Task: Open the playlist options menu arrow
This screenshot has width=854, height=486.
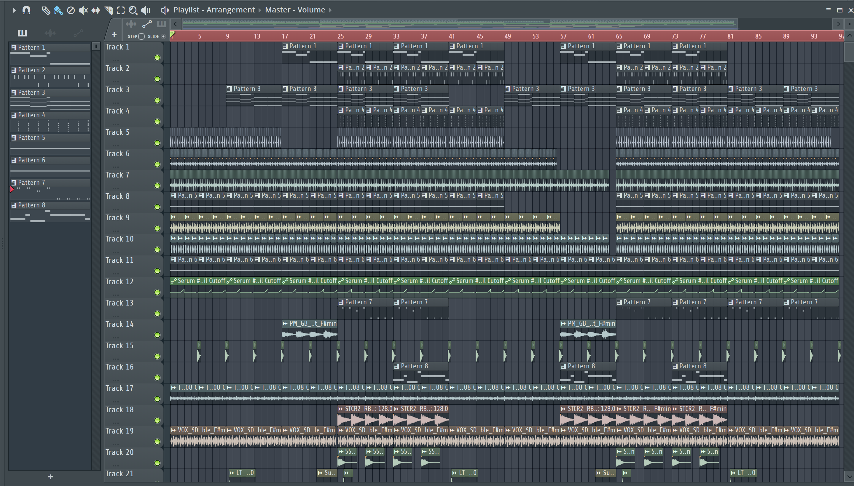Action: (x=14, y=10)
